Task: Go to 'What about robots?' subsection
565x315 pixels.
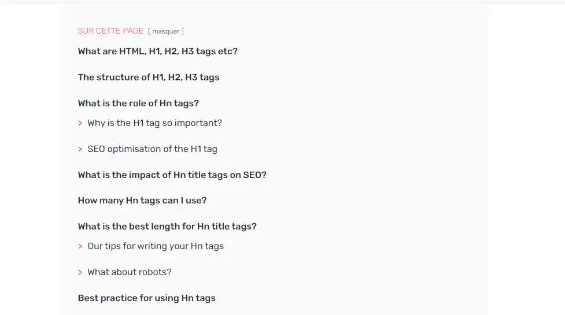Action: (x=130, y=272)
